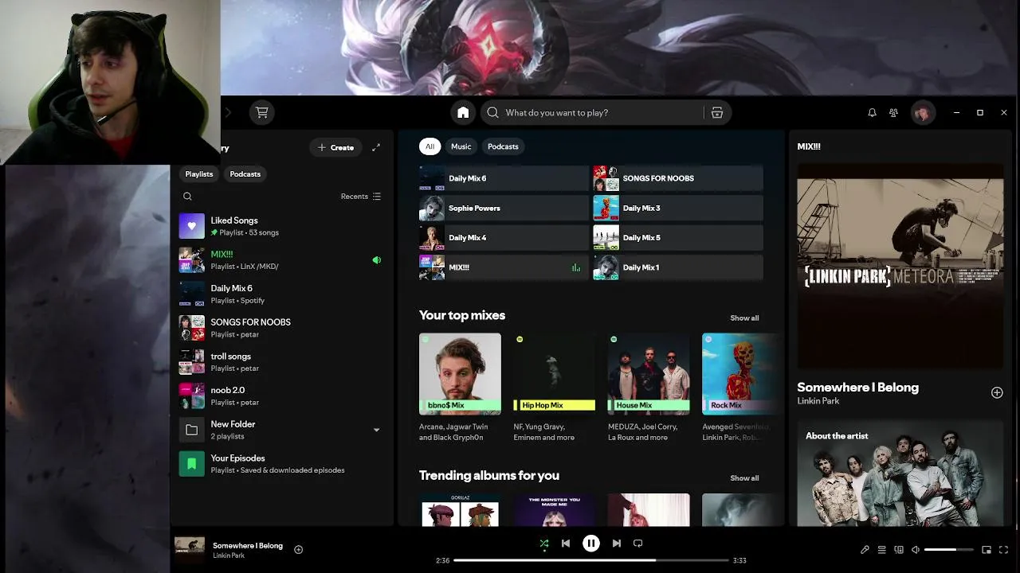The height and width of the screenshot is (573, 1020).
Task: Open the SONGS FOR NOOBS shortcut tile
Action: 678,178
